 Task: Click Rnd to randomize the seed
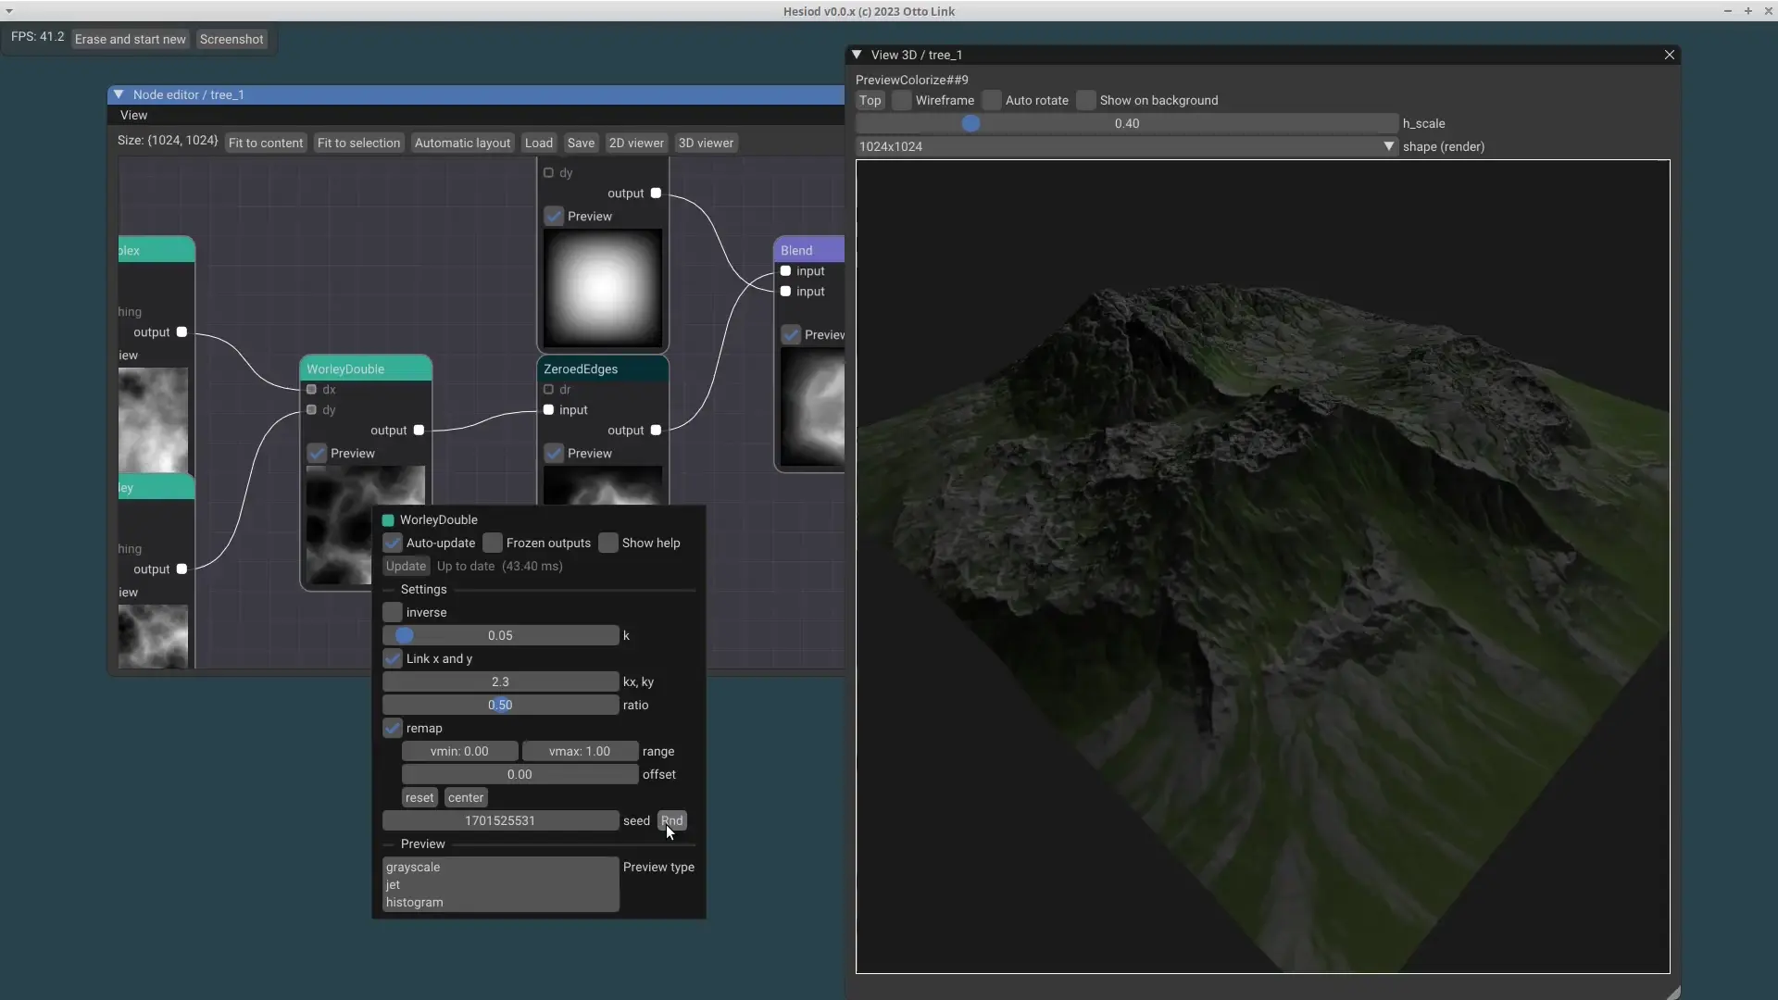(671, 820)
